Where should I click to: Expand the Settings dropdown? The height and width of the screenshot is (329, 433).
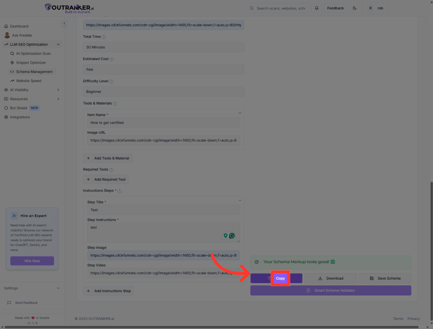58,288
